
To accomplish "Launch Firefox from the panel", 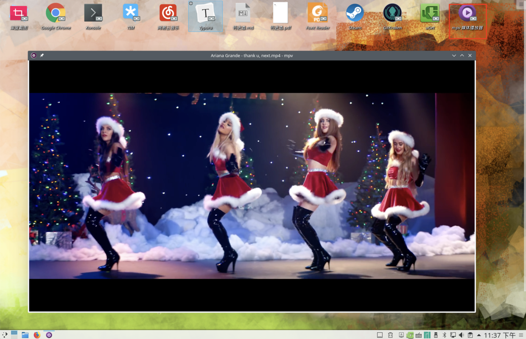I will coord(37,335).
